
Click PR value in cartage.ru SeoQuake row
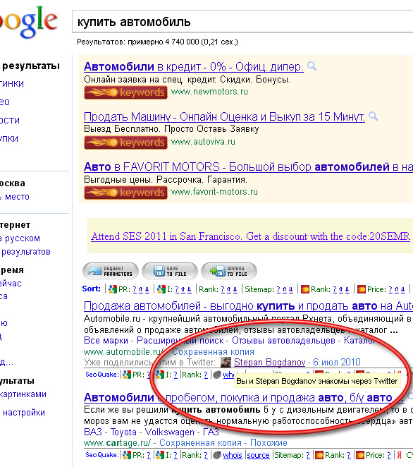pyautogui.click(x=149, y=455)
